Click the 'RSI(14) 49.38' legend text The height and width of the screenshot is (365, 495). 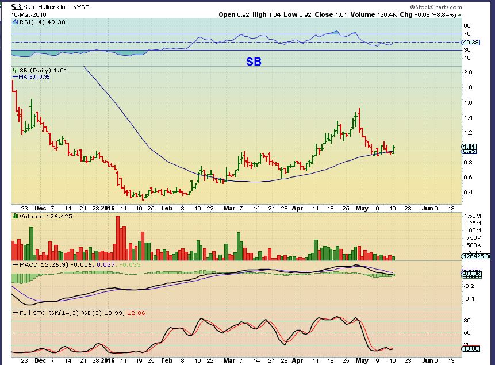[43, 22]
